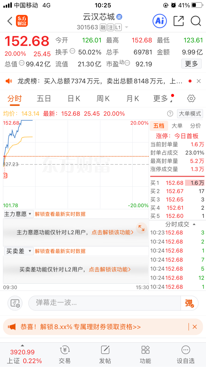
Task: Tap the 买1 price 152.68 row
Action: 177,183
